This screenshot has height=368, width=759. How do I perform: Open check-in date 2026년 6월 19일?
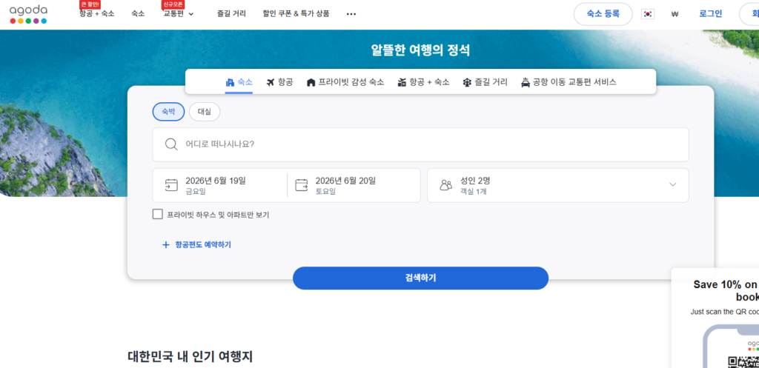pyautogui.click(x=219, y=185)
